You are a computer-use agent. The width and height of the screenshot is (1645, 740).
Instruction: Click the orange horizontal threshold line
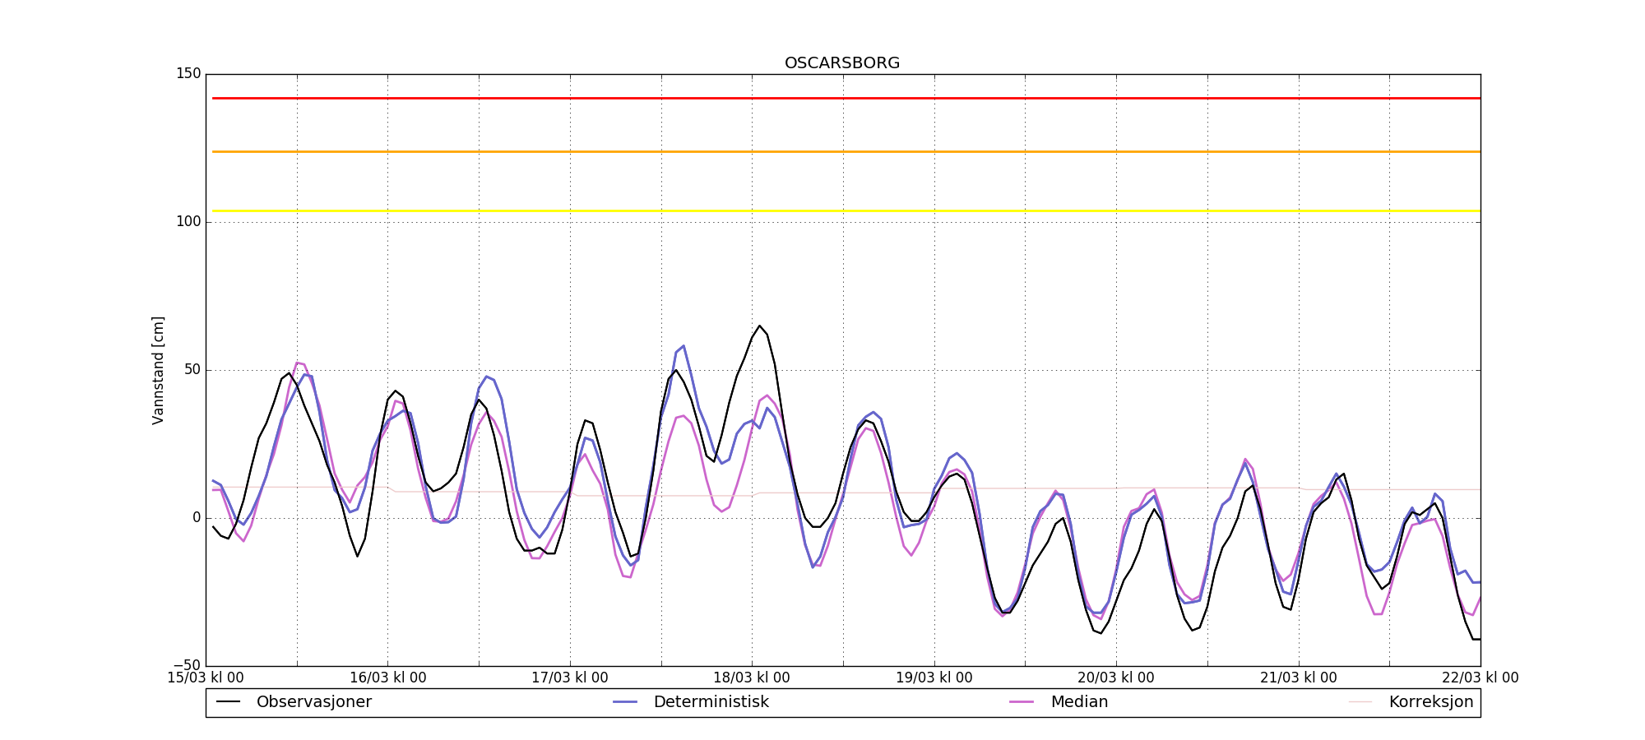[x=842, y=151]
